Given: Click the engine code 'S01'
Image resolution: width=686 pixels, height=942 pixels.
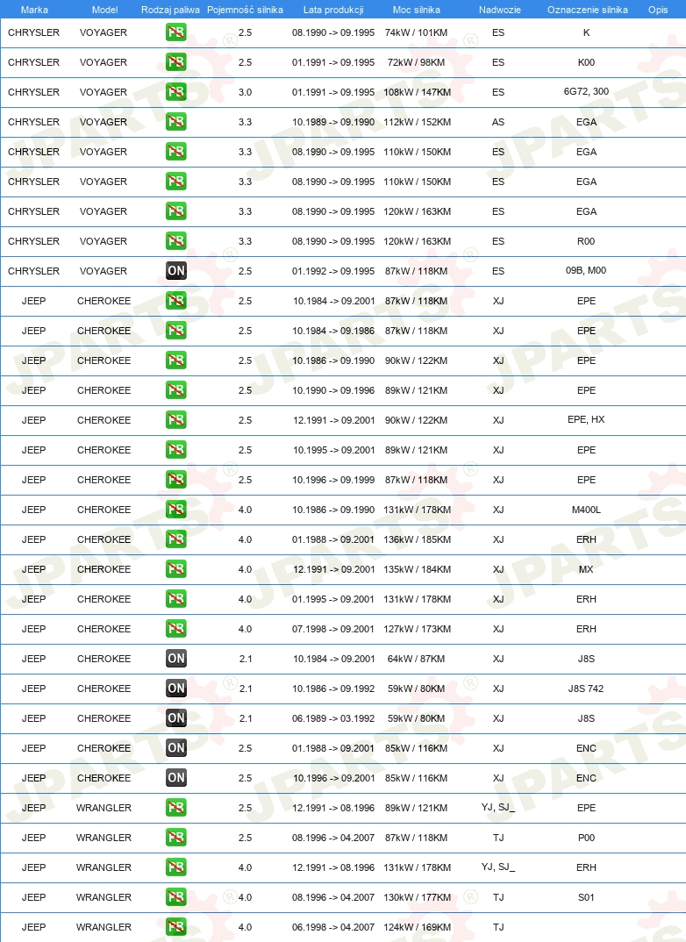Looking at the screenshot, I should coord(586,897).
